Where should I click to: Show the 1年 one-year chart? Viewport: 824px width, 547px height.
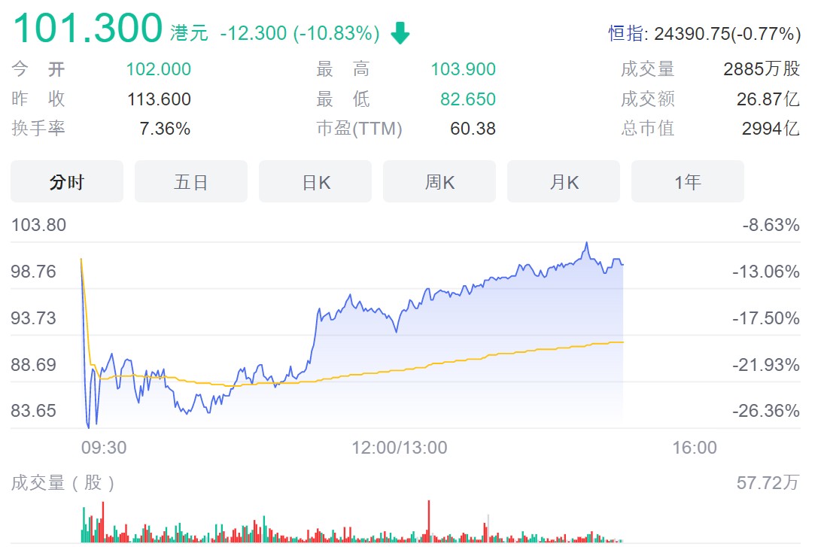688,181
